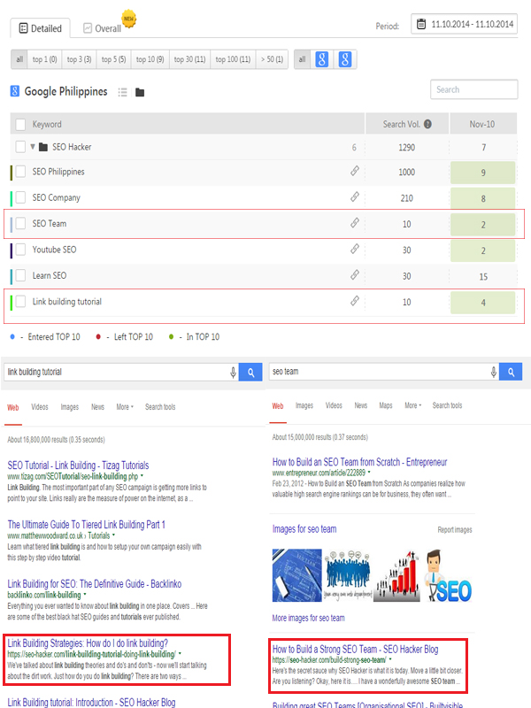Viewport: 531px width, 708px height.
Task: Collapse the SEO Hacker folder group
Action: [x=33, y=147]
